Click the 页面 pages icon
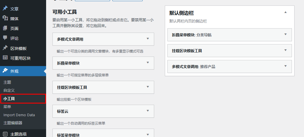The image size is (304, 137). pyautogui.click(x=5, y=28)
